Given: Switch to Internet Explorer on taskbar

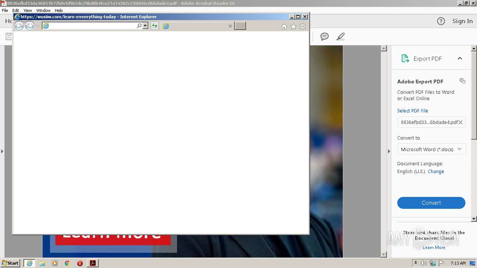Looking at the screenshot, I should 29,263.
